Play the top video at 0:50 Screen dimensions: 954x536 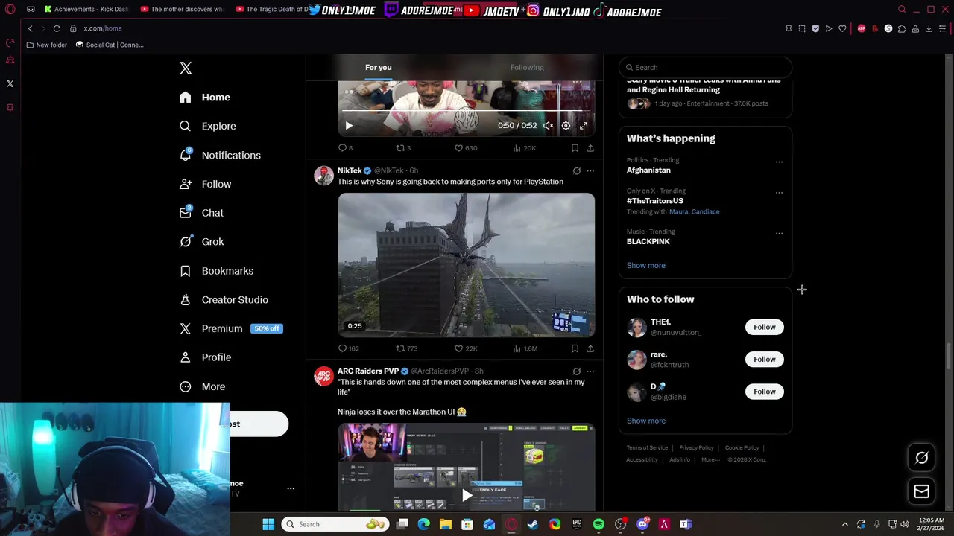pos(349,126)
